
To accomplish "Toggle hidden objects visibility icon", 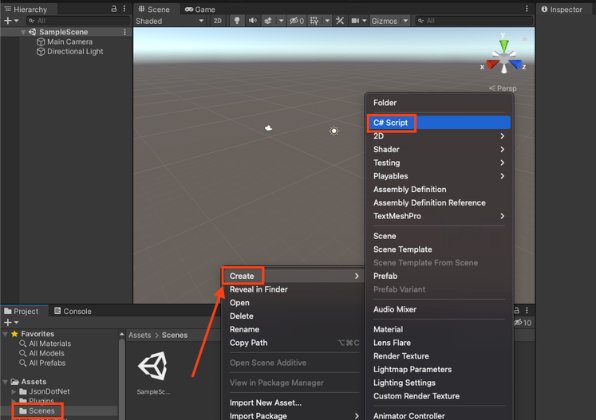I will point(297,21).
